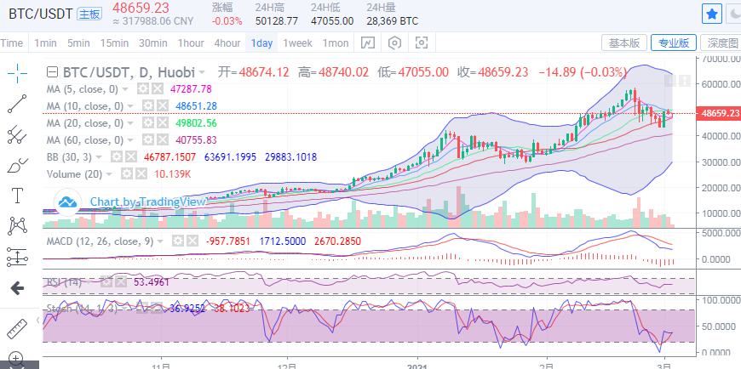The image size is (741, 369).
Task: Select the 1min interval
Action: [45, 43]
